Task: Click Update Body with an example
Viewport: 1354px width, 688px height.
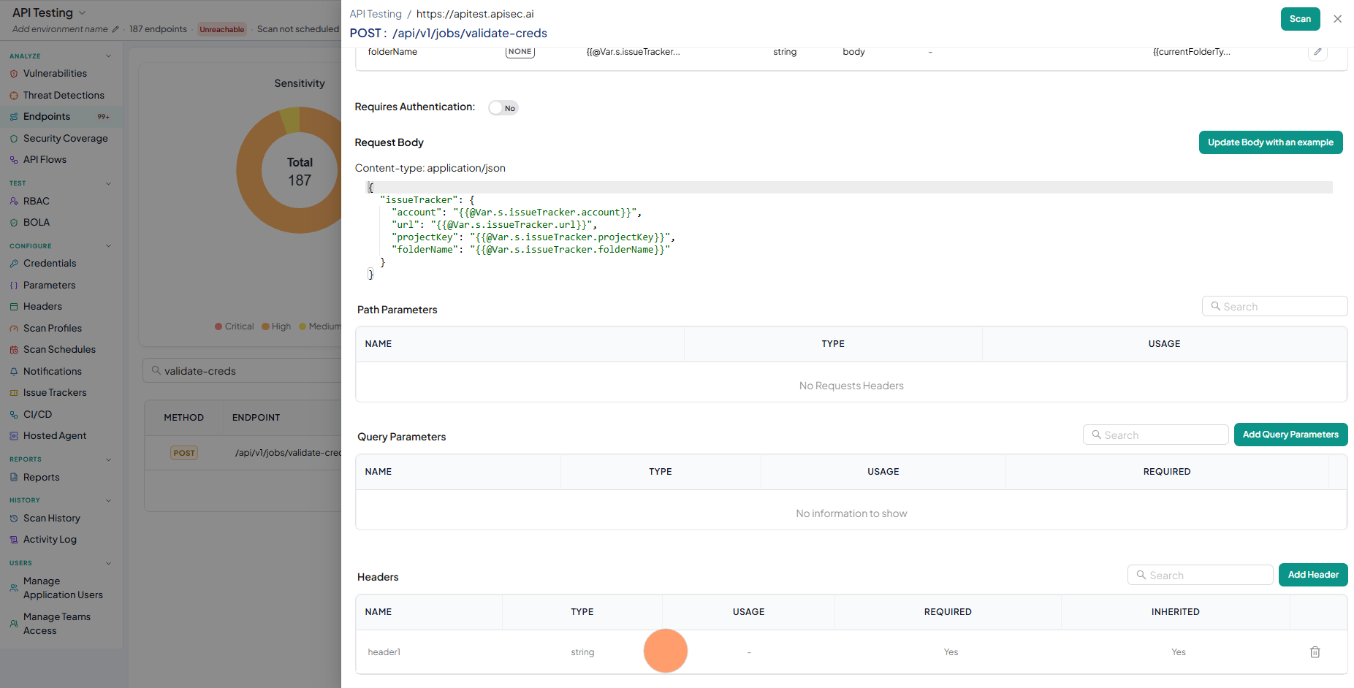Action: [1270, 142]
